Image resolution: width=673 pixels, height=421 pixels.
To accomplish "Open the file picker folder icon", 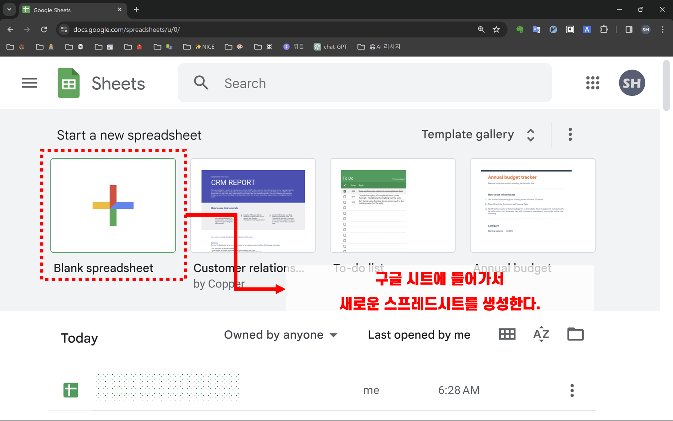I will click(575, 334).
